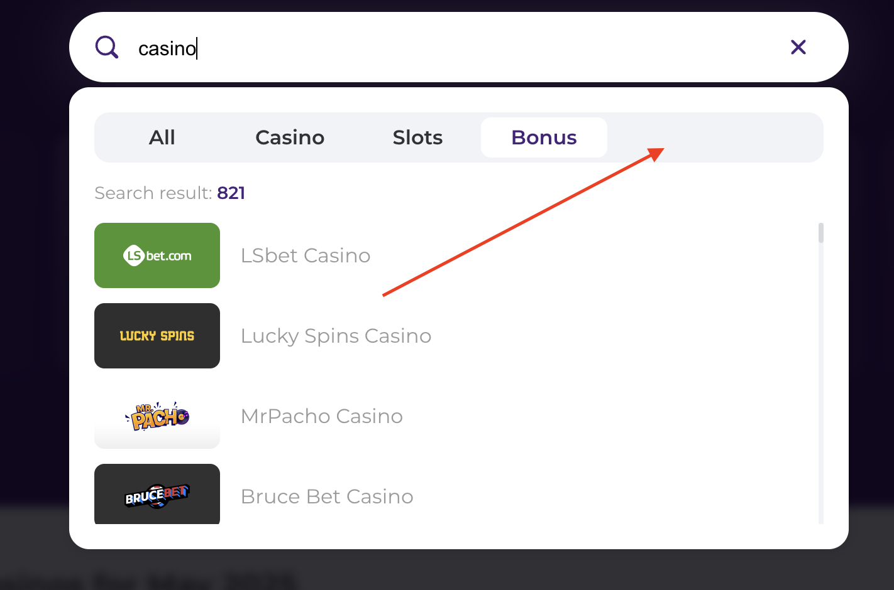
Task: Click the Lucky Spins logo thumbnail
Action: click(157, 336)
